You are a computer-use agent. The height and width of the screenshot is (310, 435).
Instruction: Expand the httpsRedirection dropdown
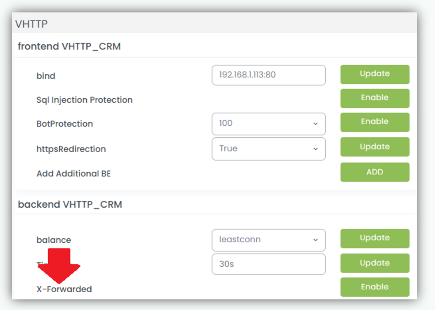click(269, 149)
